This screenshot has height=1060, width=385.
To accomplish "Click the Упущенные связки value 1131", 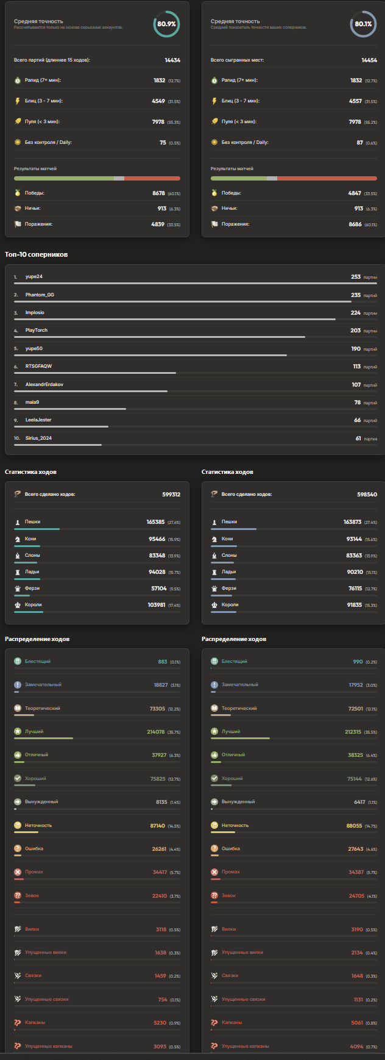I will tap(358, 999).
